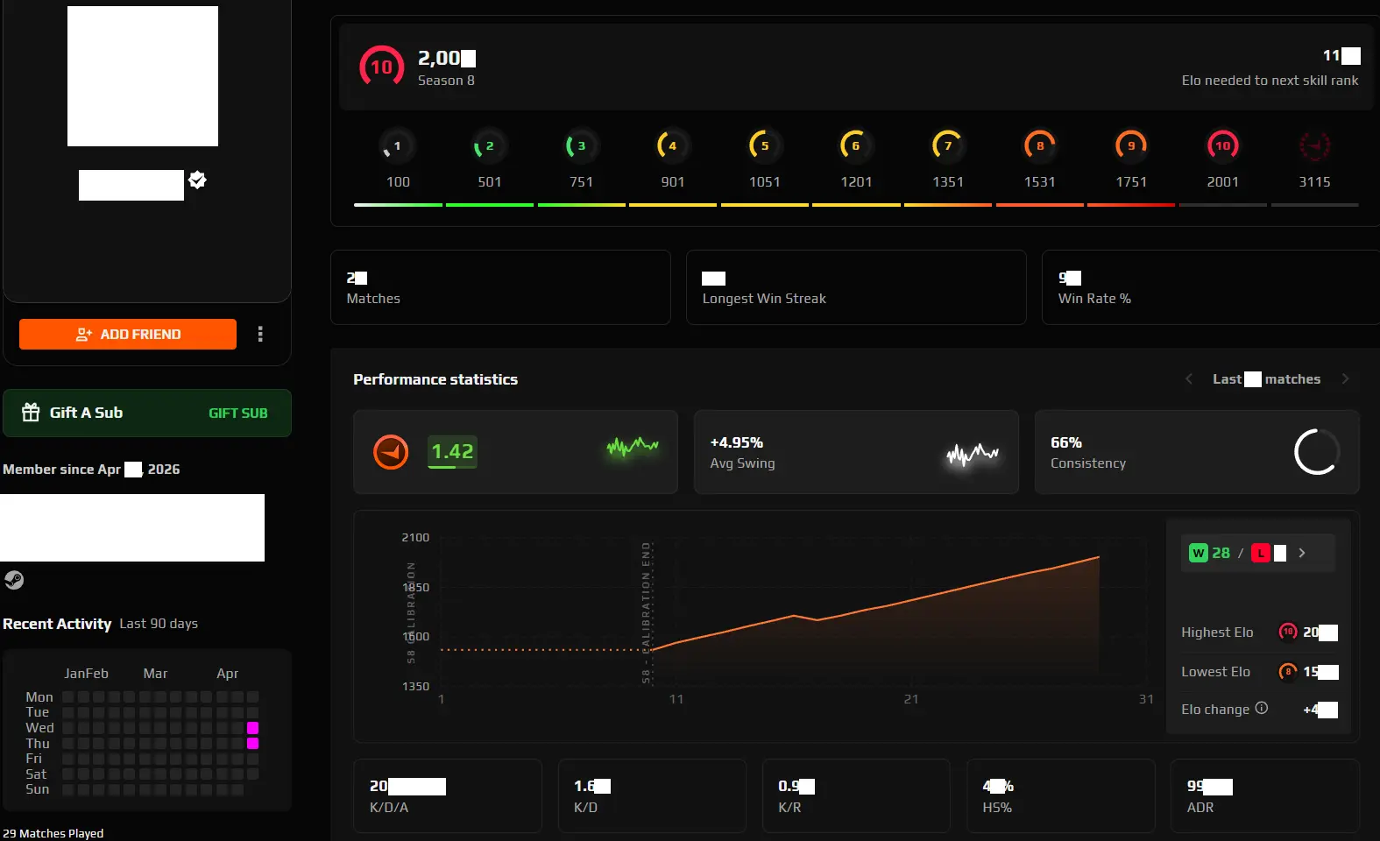Click the level 5 skill icon at 1051
This screenshot has height=841, width=1380.
(765, 145)
